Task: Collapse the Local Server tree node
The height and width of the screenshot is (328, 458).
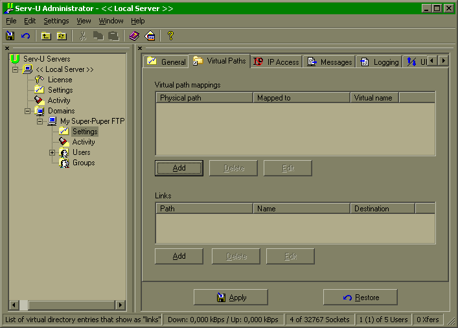Action: [15, 69]
